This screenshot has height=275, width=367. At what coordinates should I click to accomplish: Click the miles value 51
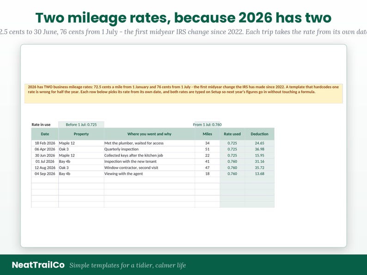[207, 149]
